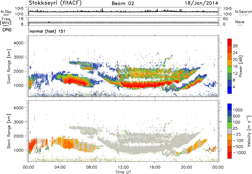Screen dimensions: 252x174
Task: Click the 'CPID' label
Action: point(7,30)
